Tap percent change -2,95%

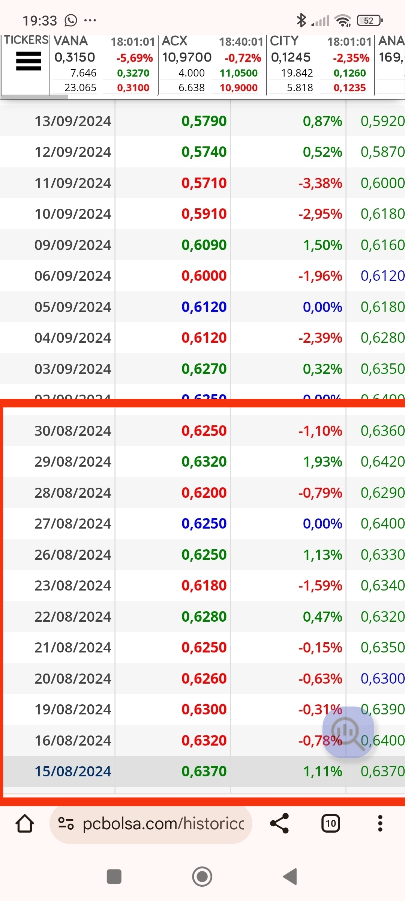pyautogui.click(x=320, y=214)
